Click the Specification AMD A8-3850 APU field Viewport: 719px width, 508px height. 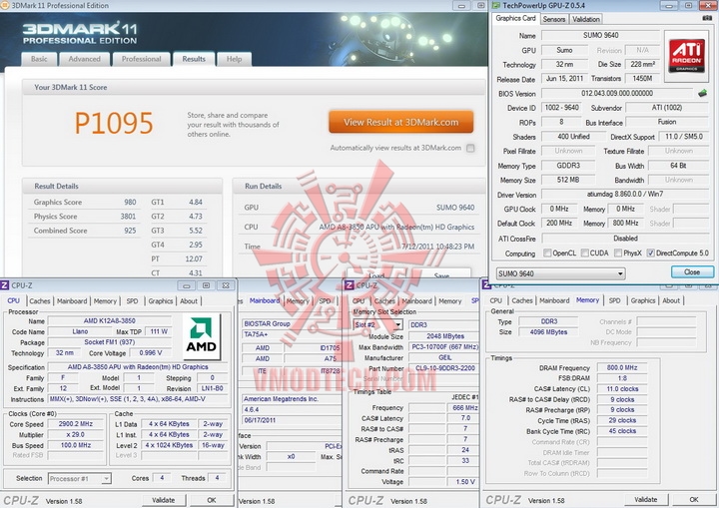pyautogui.click(x=138, y=367)
